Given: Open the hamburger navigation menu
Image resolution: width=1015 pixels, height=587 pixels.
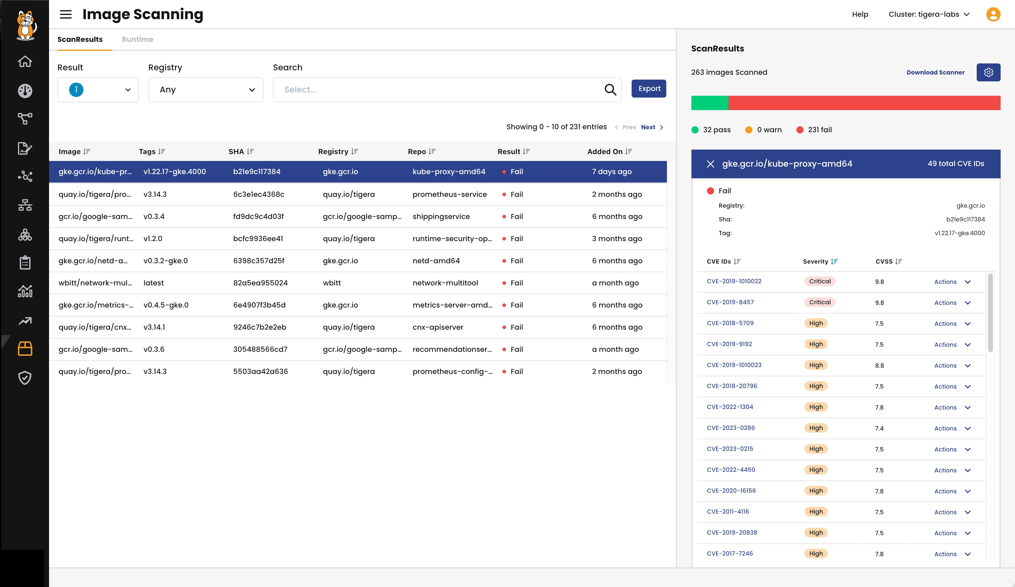Looking at the screenshot, I should tap(66, 14).
